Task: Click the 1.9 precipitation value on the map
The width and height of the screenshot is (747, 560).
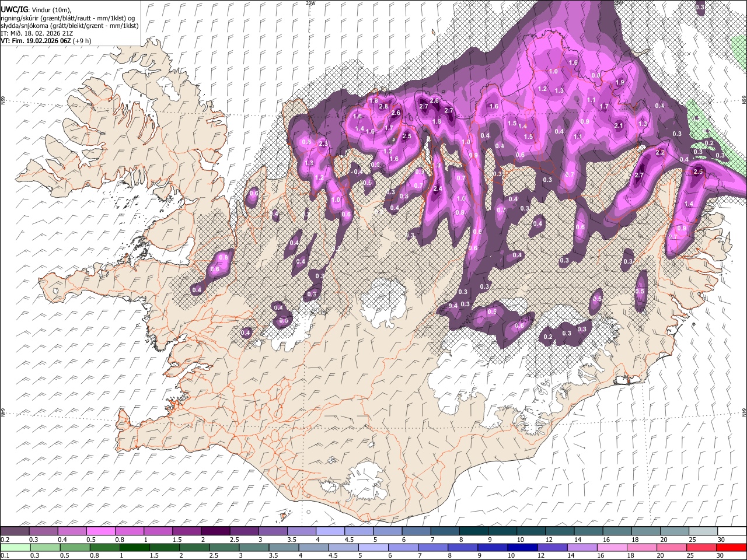Action: tap(620, 82)
